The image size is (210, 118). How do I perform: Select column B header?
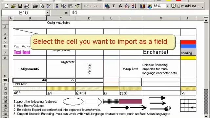click(x=30, y=18)
